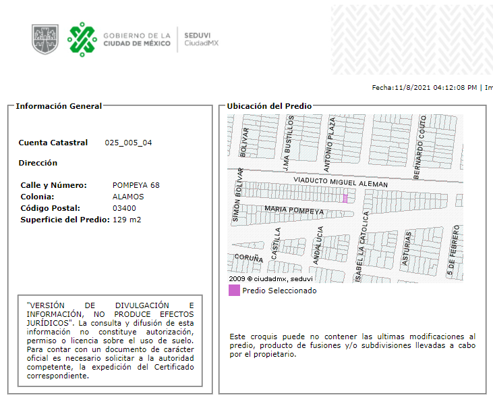
Task: Click the Cuenta Catastral value 025_005_04
Action: point(128,143)
